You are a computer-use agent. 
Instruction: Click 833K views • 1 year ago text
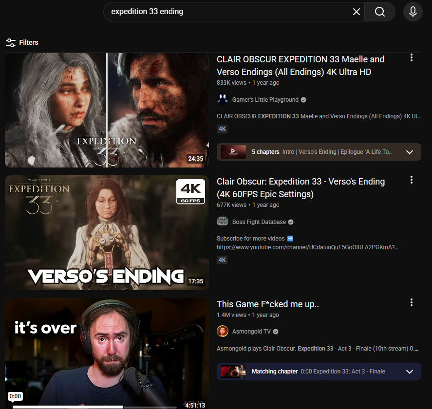[248, 83]
